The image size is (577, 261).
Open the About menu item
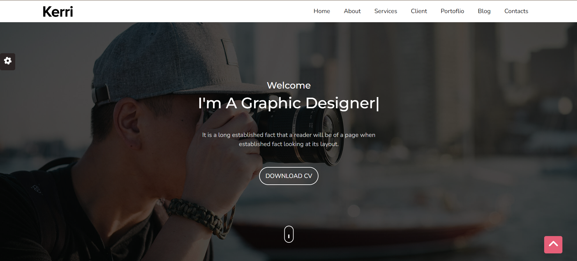coord(352,11)
